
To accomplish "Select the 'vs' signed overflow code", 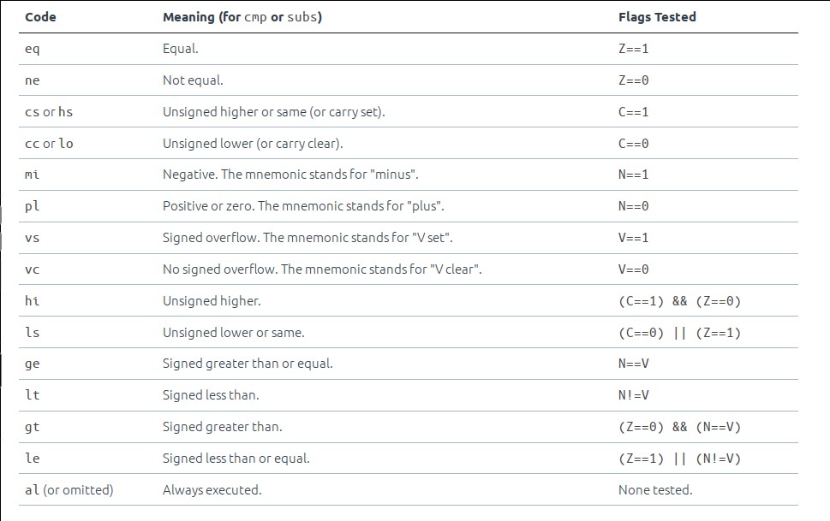I will (33, 238).
